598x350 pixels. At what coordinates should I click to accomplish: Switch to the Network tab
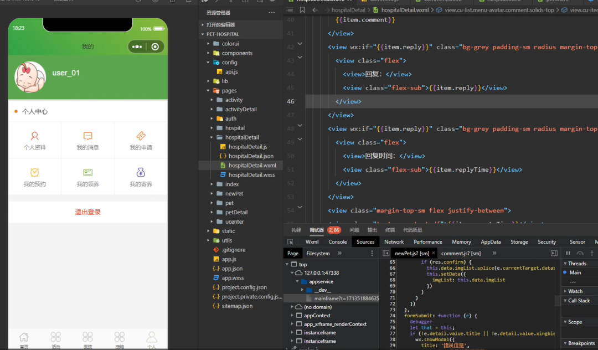point(394,241)
